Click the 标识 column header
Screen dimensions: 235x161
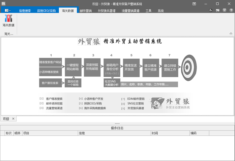tap(9, 133)
